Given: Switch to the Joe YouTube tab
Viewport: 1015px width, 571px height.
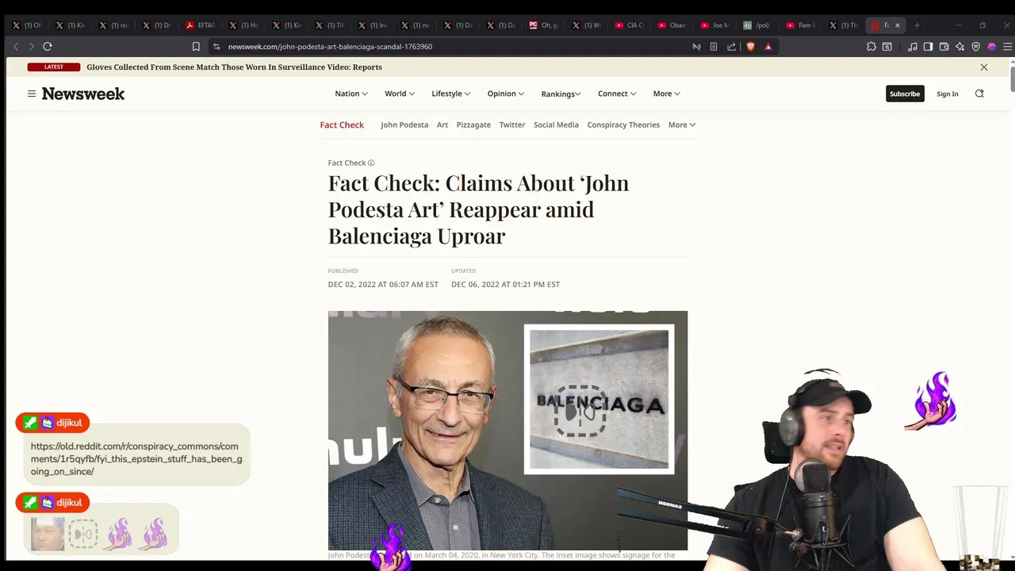Looking at the screenshot, I should pyautogui.click(x=715, y=25).
